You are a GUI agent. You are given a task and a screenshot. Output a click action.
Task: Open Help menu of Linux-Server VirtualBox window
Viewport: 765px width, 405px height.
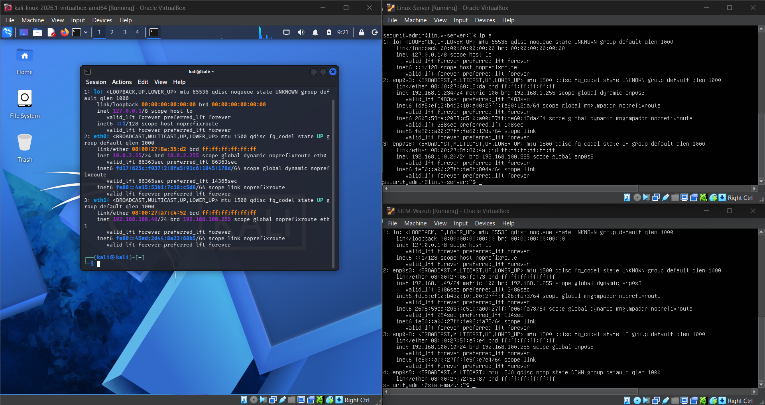[x=508, y=20]
